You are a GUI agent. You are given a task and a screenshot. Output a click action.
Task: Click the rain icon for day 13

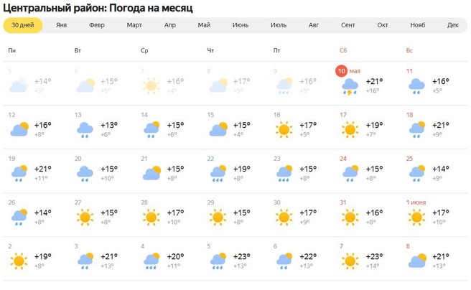[85, 130]
